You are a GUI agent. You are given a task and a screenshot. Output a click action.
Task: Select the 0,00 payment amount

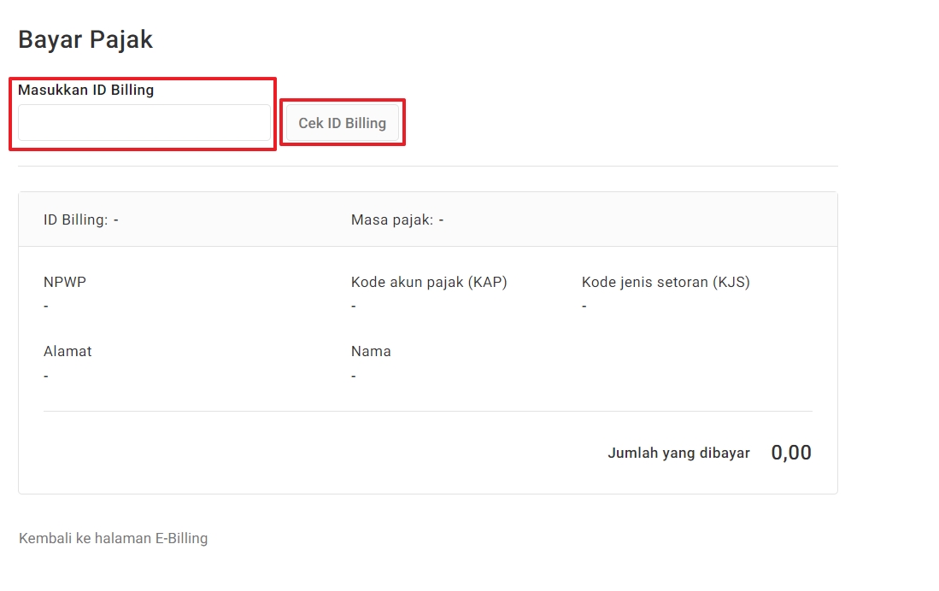tap(791, 453)
